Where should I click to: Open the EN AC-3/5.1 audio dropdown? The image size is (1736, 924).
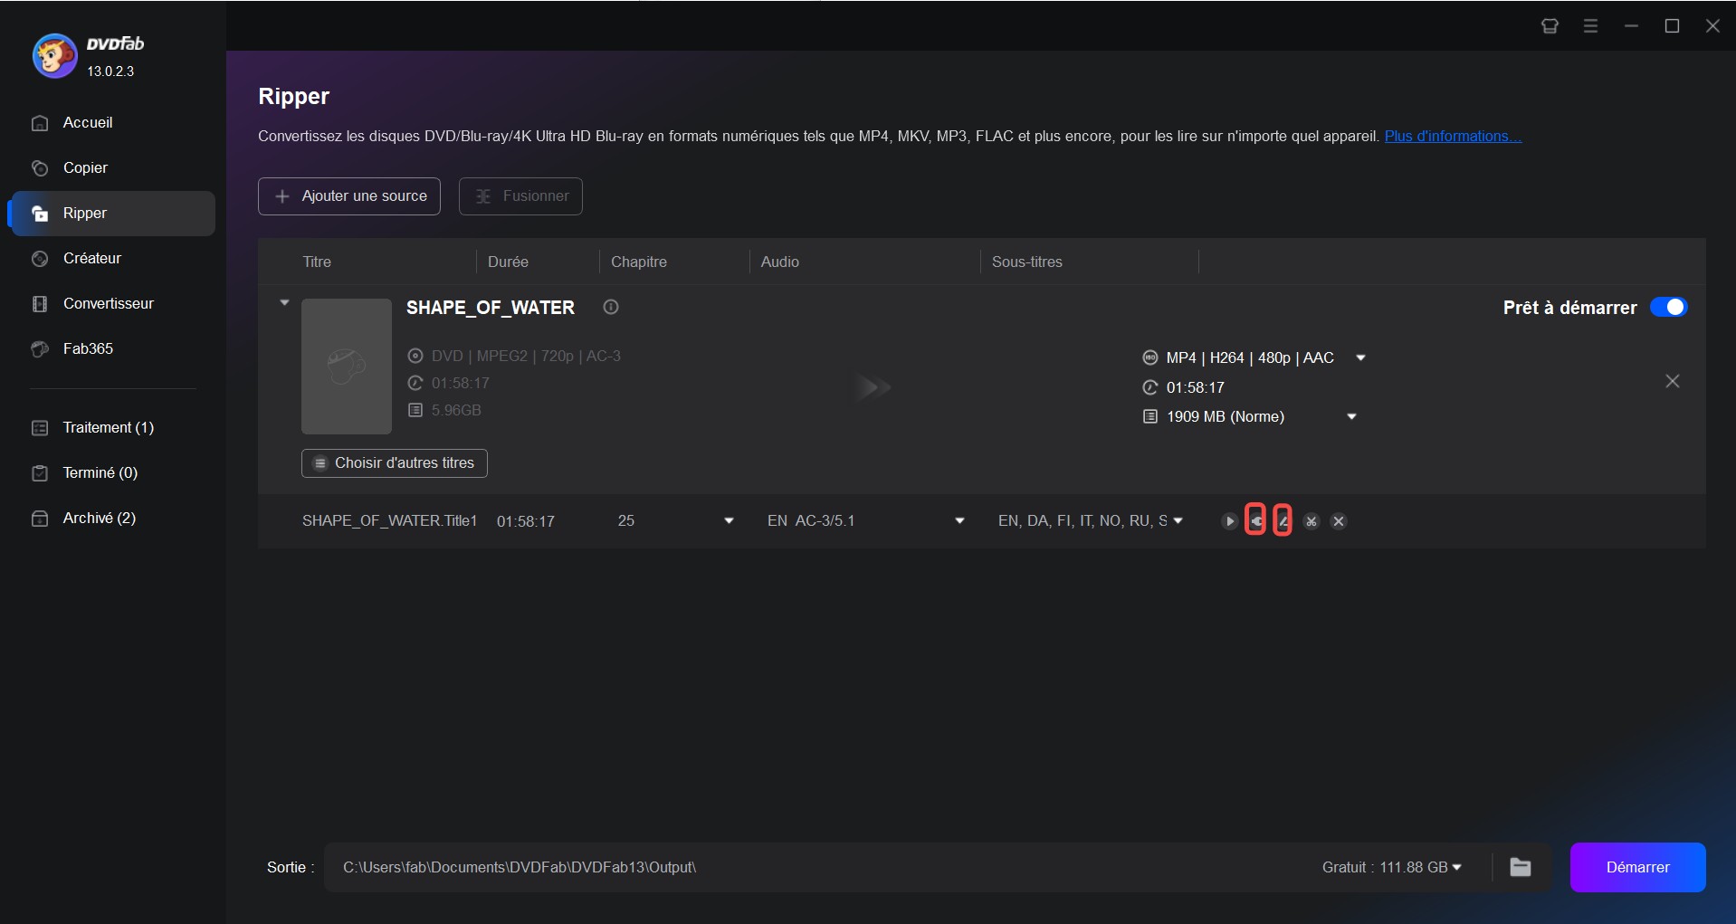(959, 520)
